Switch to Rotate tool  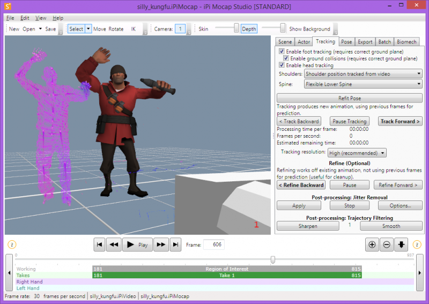click(116, 29)
